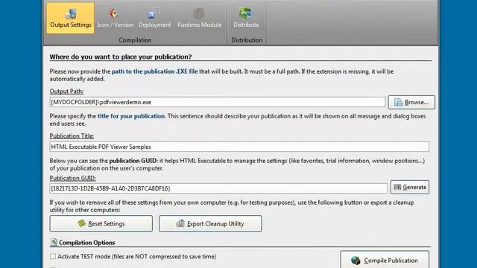Open the Output Settings ribbon button

coord(71,18)
